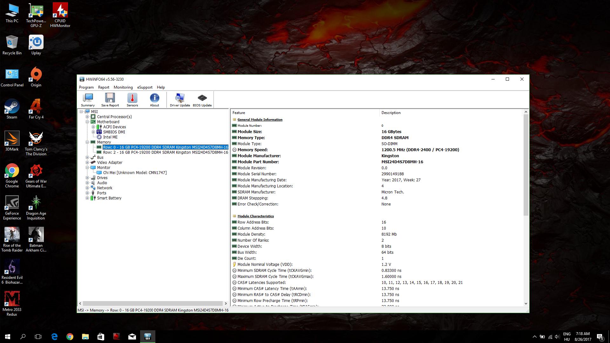Open the Report menu
The height and width of the screenshot is (343, 610).
click(104, 87)
